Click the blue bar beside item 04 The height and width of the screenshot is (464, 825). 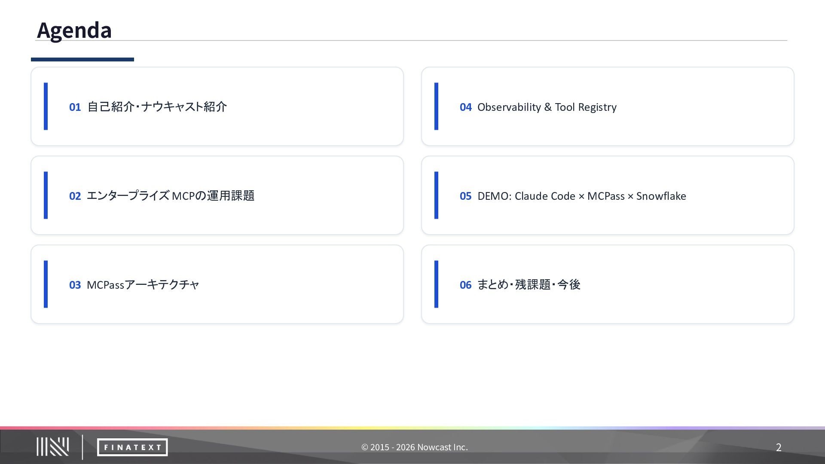point(436,106)
